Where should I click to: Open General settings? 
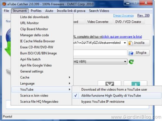(x=42, y=71)
